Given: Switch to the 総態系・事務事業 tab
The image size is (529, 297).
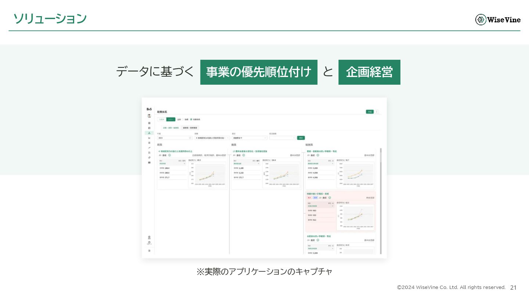Looking at the screenshot, I should pos(190,128).
